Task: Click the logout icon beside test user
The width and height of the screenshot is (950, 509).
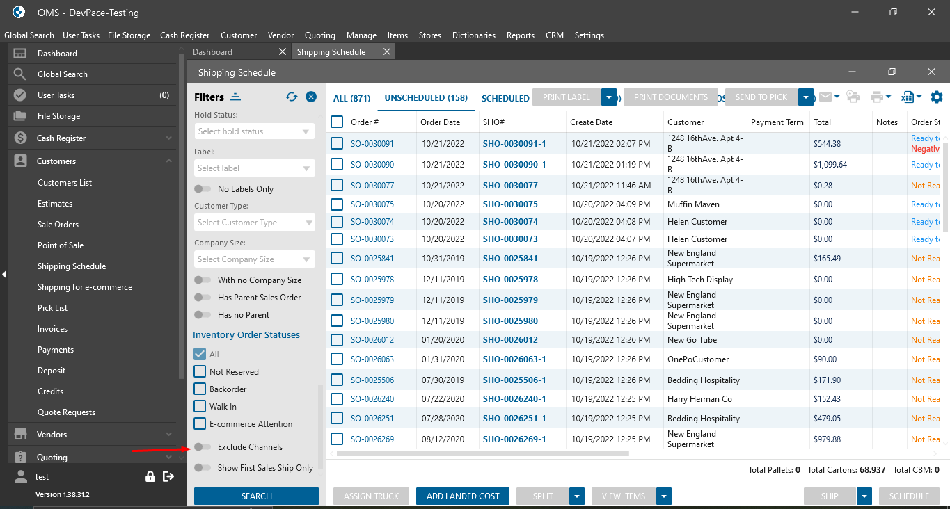Action: point(168,476)
